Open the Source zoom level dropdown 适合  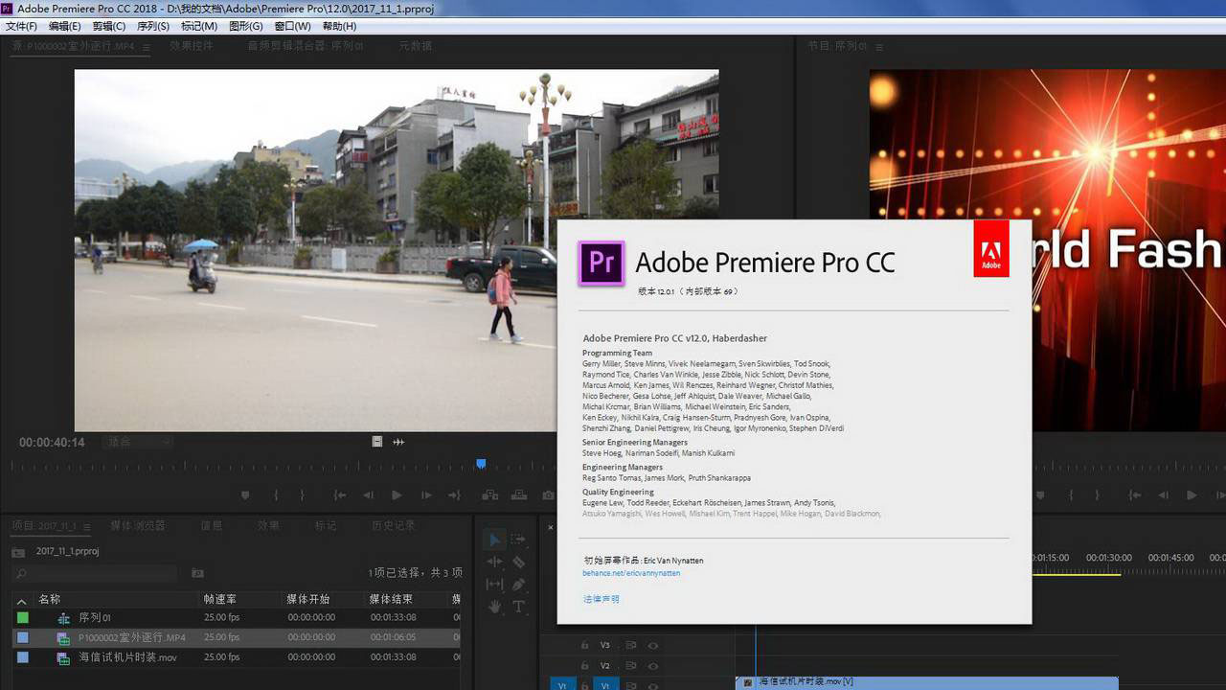coord(138,442)
